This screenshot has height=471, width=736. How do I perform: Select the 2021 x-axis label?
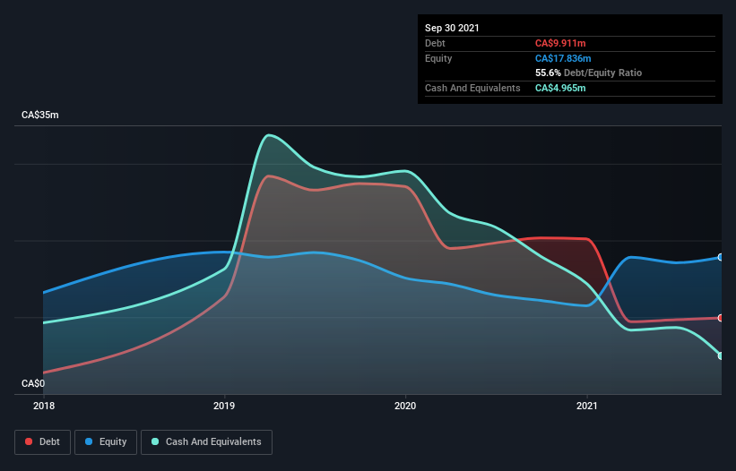(x=586, y=406)
